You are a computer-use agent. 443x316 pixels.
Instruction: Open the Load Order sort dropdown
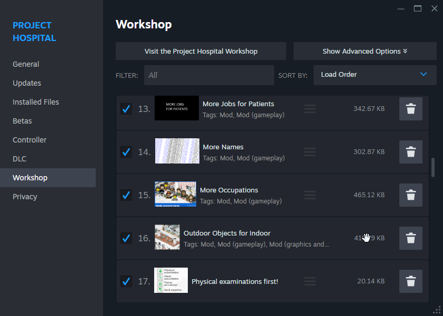click(375, 75)
